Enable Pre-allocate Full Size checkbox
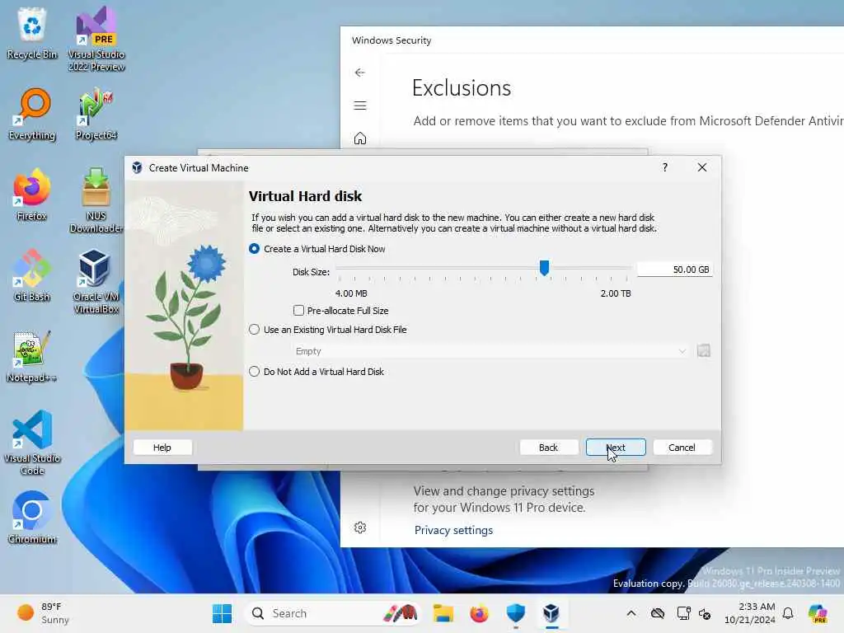This screenshot has width=844, height=633. [298, 311]
